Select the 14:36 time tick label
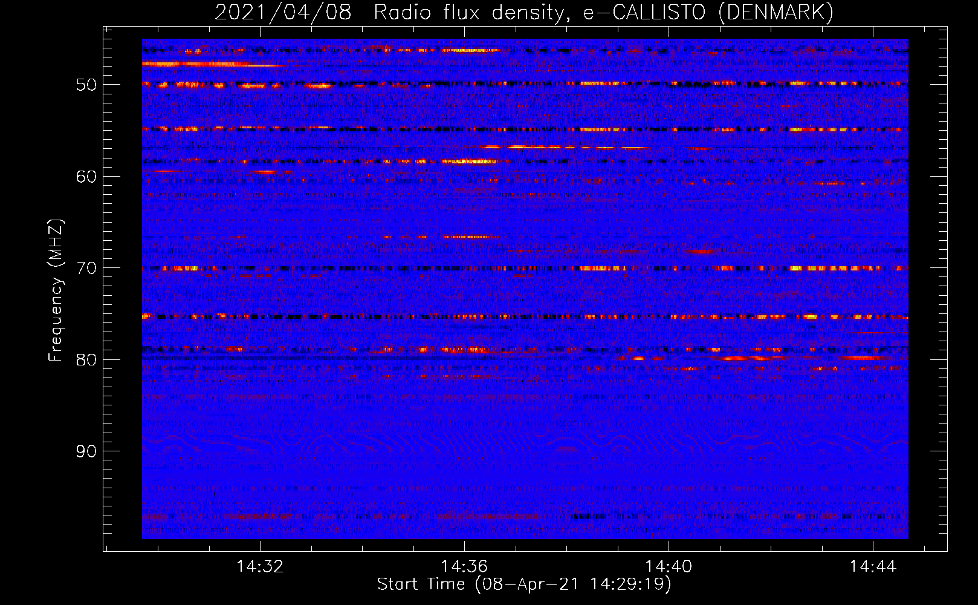This screenshot has height=605, width=978. pos(464,567)
